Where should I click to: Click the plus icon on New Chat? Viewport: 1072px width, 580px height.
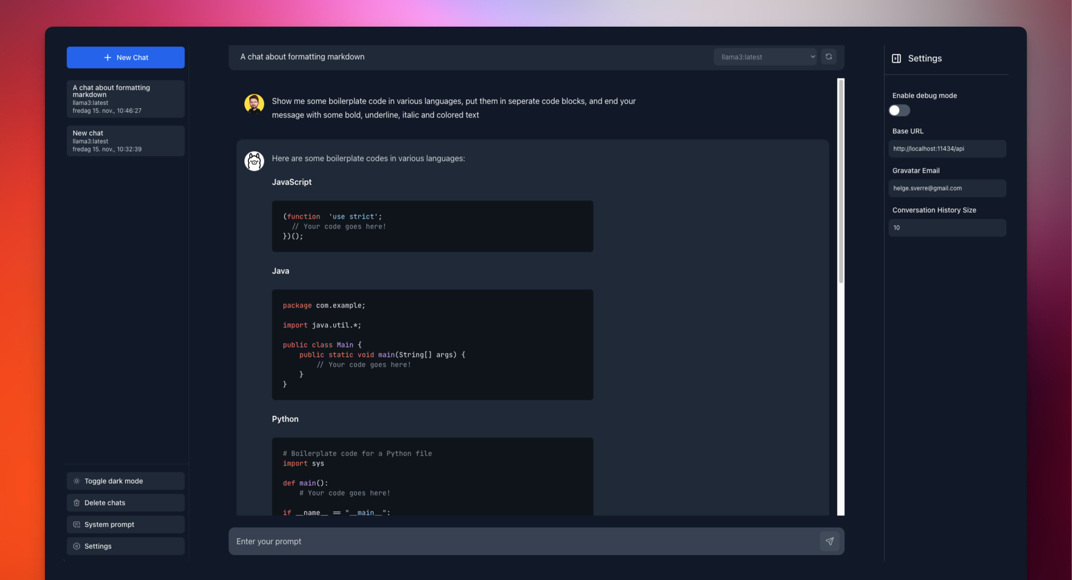108,57
